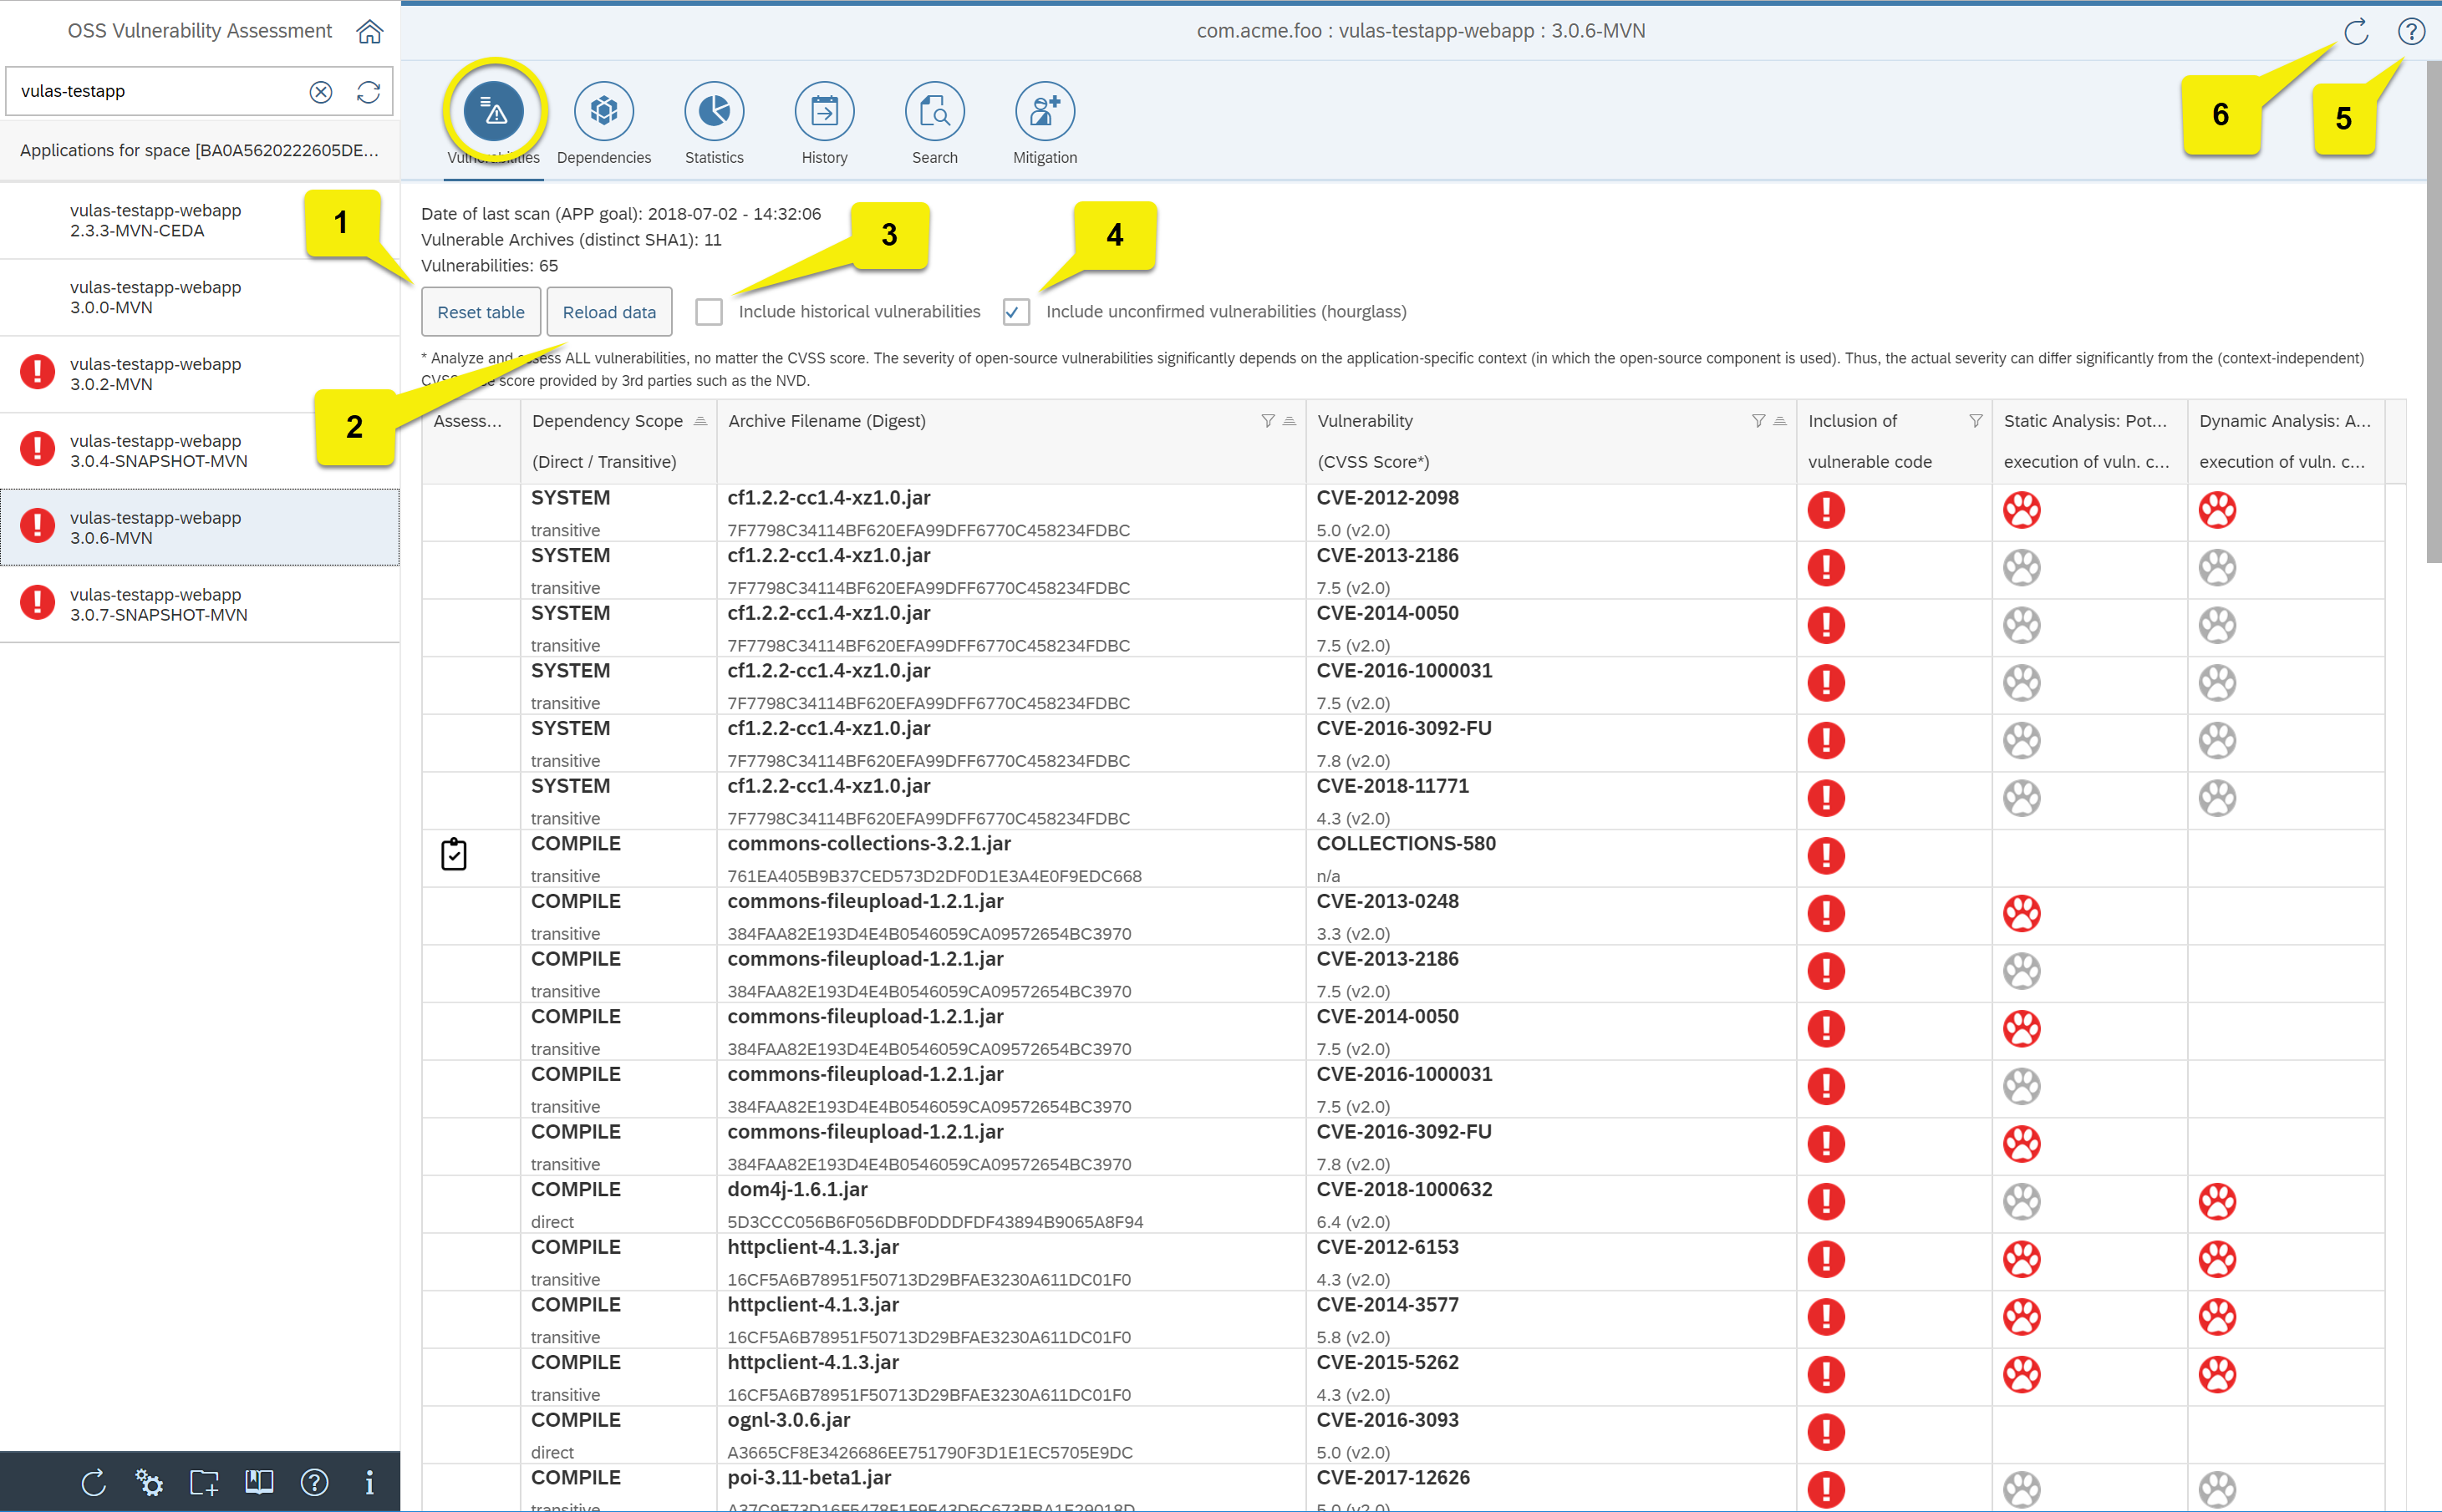
Task: Open the Mitigation view icon
Action: point(1045,111)
